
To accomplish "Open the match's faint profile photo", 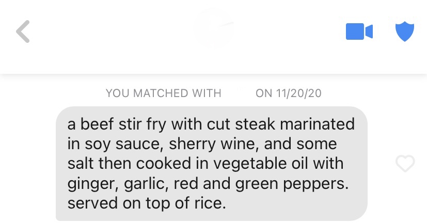I will point(214,28).
